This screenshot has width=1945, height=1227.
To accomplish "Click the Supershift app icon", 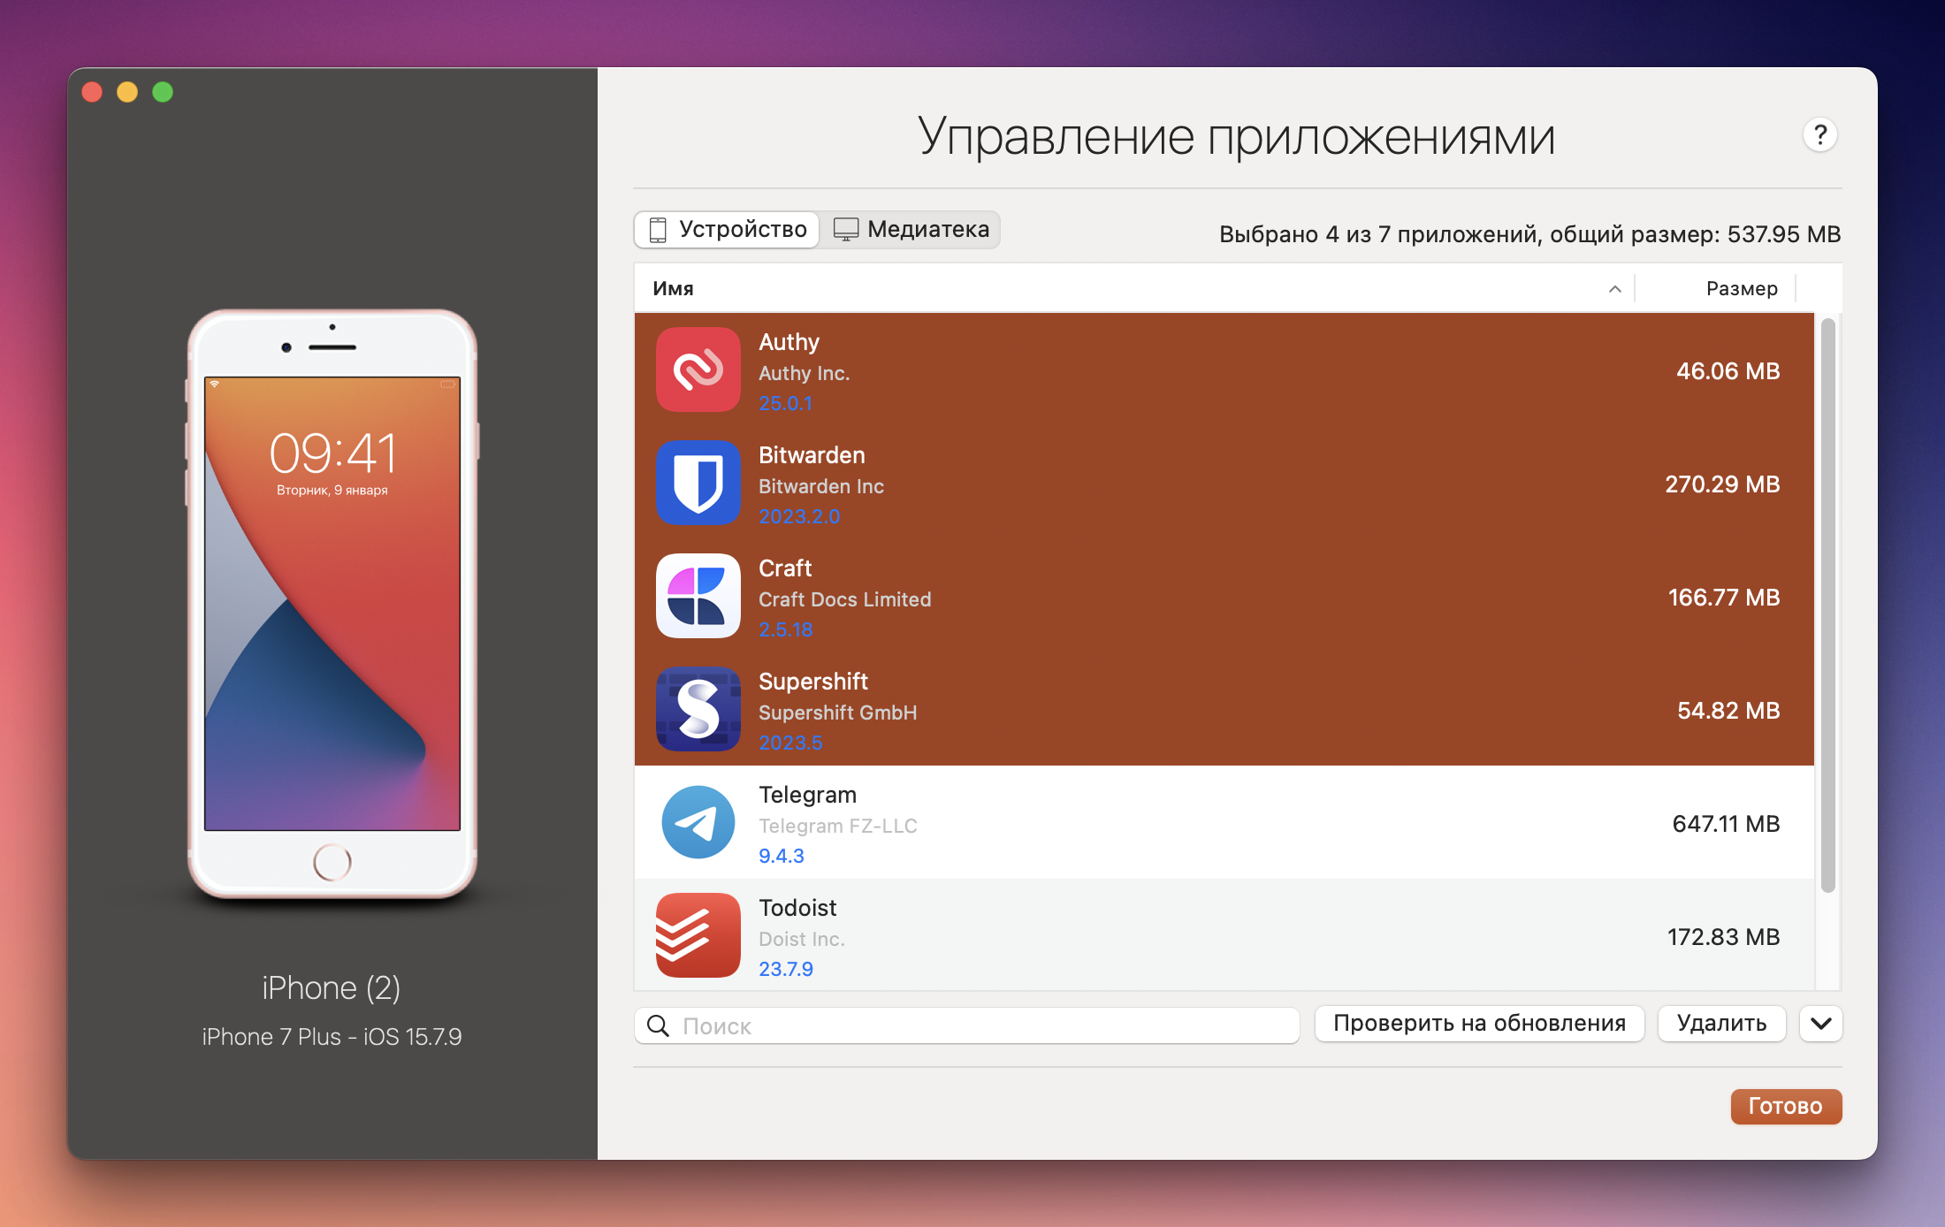I will tap(698, 709).
